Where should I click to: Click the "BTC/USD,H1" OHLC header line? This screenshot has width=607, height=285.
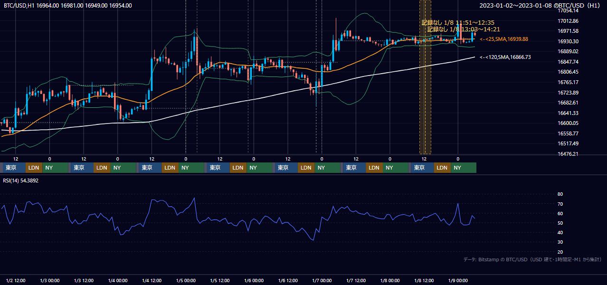tap(68, 6)
